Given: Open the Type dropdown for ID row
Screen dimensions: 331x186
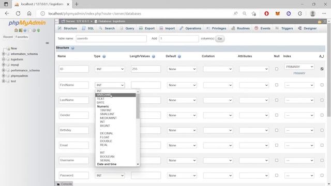Looking at the screenshot, I should pos(110,69).
